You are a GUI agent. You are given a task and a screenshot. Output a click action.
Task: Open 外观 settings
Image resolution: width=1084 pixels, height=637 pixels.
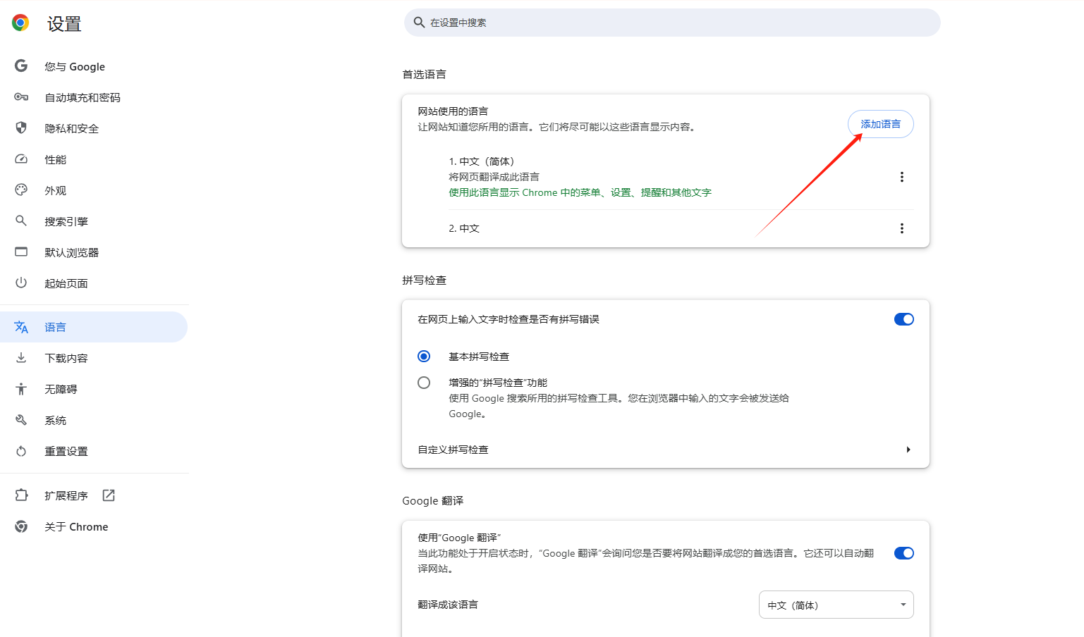pos(94,190)
